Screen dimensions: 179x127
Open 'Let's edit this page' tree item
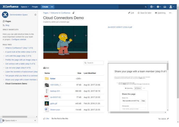tap(18, 56)
